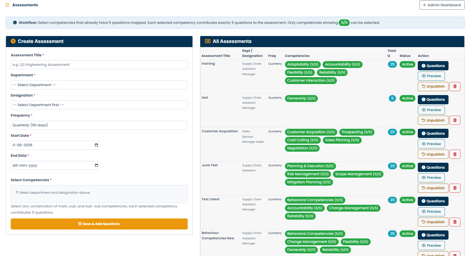Open Questions for the 'test' assessment
470x256 pixels.
(x=433, y=100)
